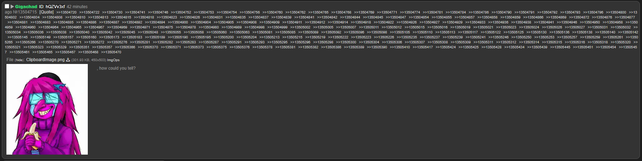The height and width of the screenshot is (161, 642).
Task: Jump to quoted post >>13505145
Action: click(17, 37)
